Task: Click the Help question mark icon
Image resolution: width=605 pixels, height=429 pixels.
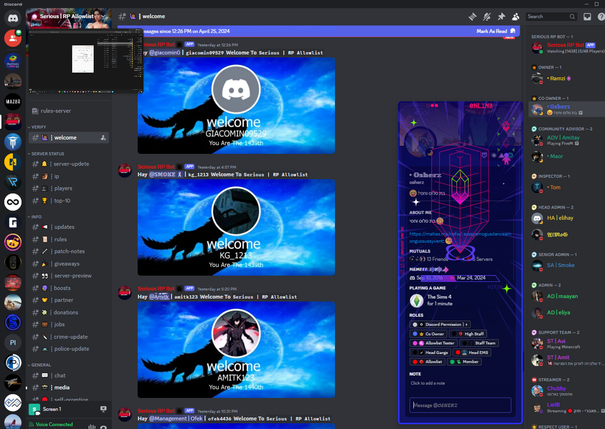Action: (x=601, y=17)
